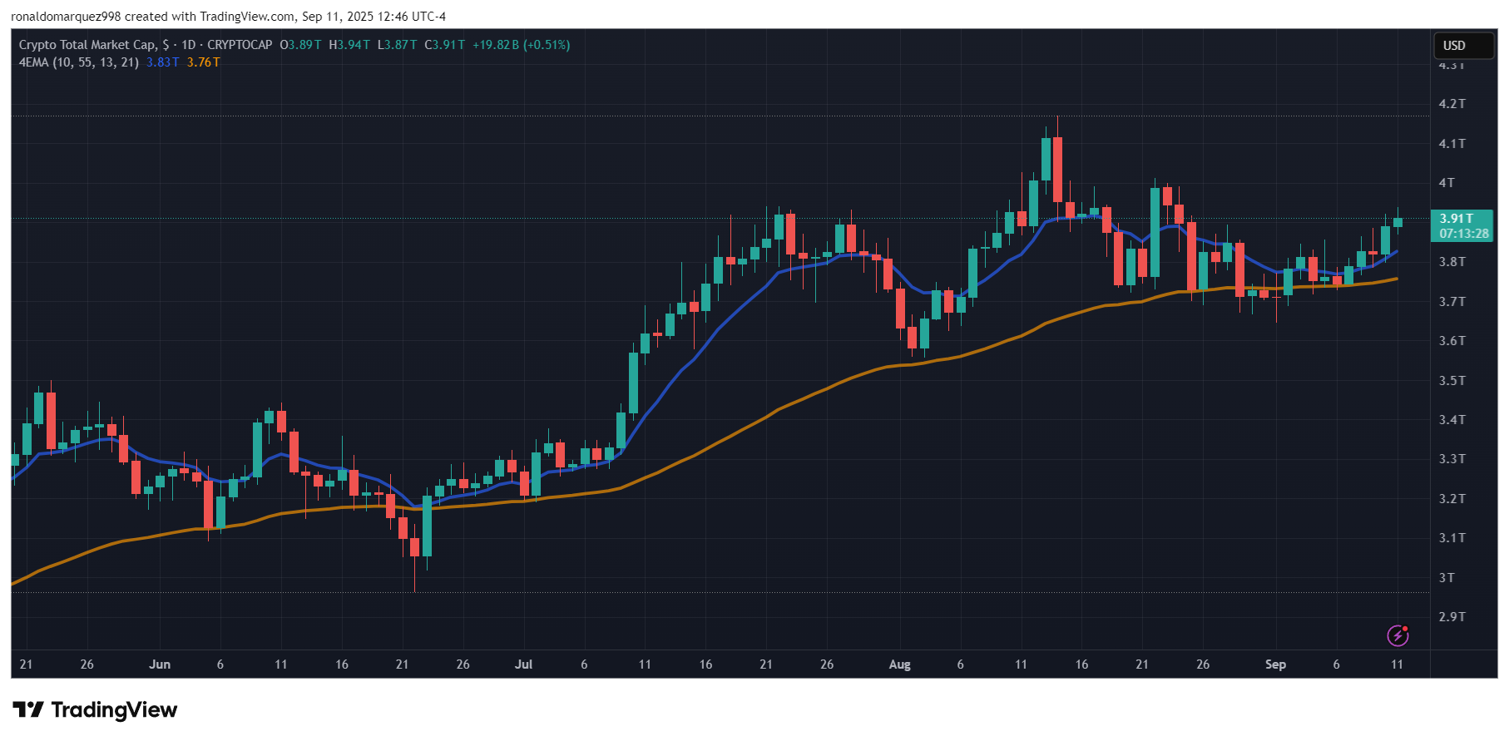1509x741 pixels.
Task: Click the blue 3.83T EMA value
Action: pos(162,62)
